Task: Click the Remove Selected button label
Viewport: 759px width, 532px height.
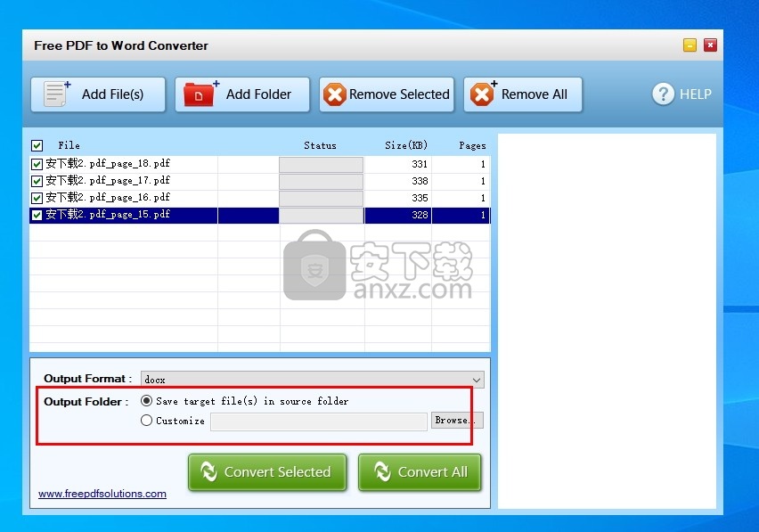Action: [x=399, y=94]
